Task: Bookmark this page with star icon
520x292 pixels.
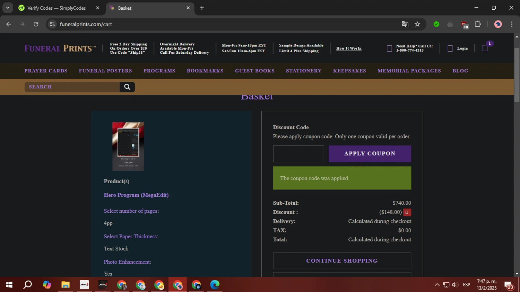Action: coord(417,24)
